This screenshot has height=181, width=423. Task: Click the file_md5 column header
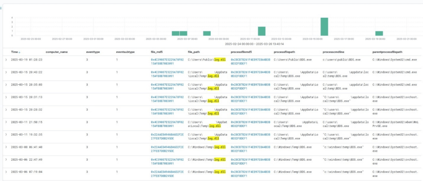(157, 52)
